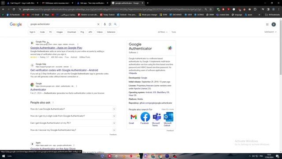Expand 'How do I get my 6 digit code' question

pos(73,116)
